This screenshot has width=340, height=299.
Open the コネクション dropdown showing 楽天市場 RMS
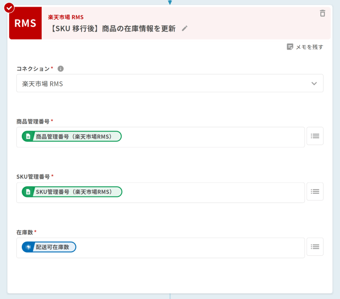point(162,83)
